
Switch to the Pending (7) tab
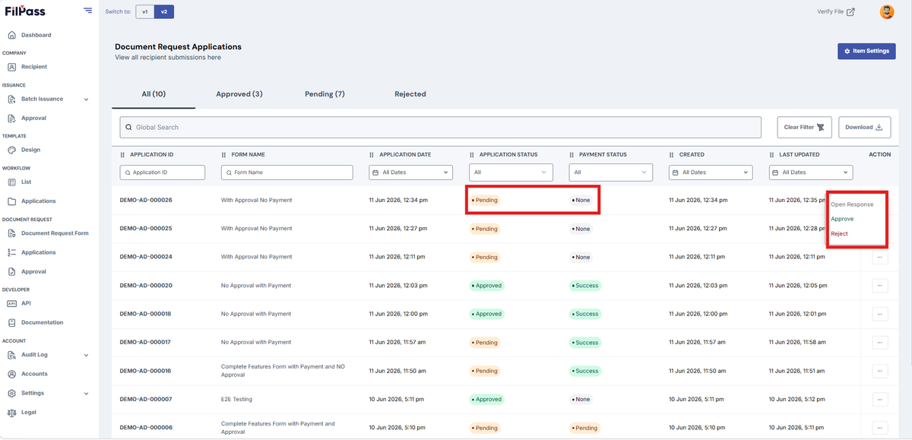325,94
